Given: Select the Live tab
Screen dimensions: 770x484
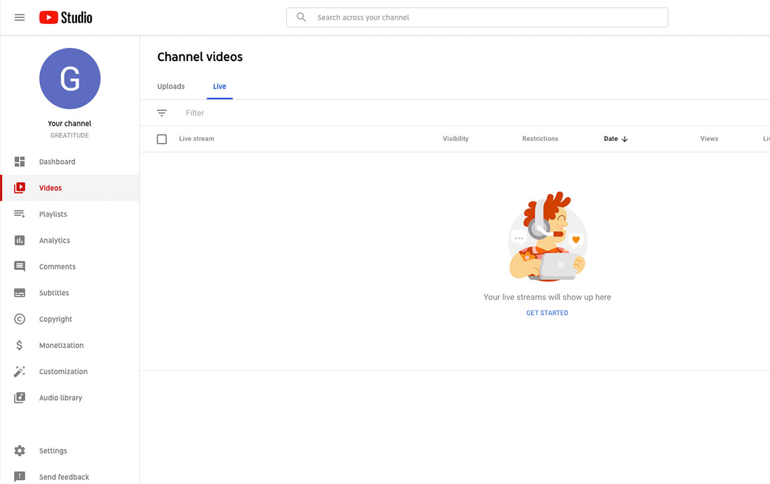Looking at the screenshot, I should click(219, 86).
